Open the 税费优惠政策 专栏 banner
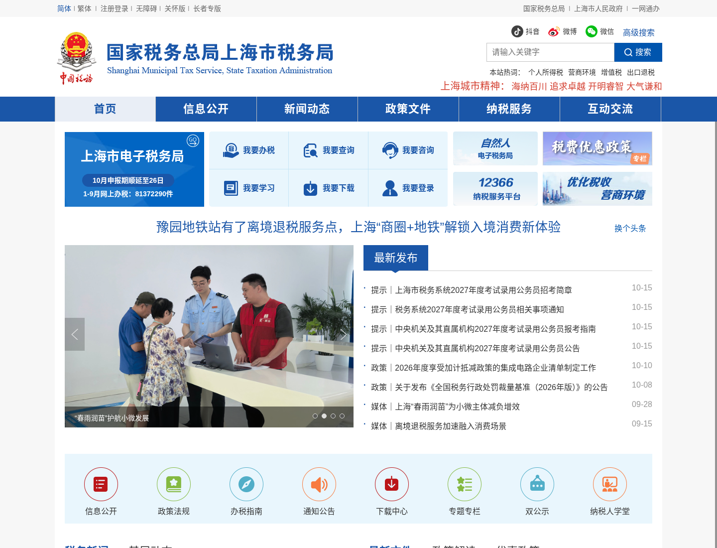717x548 pixels. tap(597, 148)
